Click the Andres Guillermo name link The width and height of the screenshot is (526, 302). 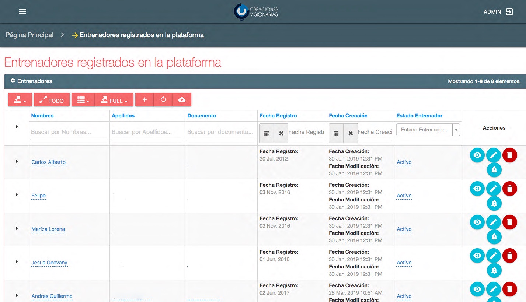[52, 296]
